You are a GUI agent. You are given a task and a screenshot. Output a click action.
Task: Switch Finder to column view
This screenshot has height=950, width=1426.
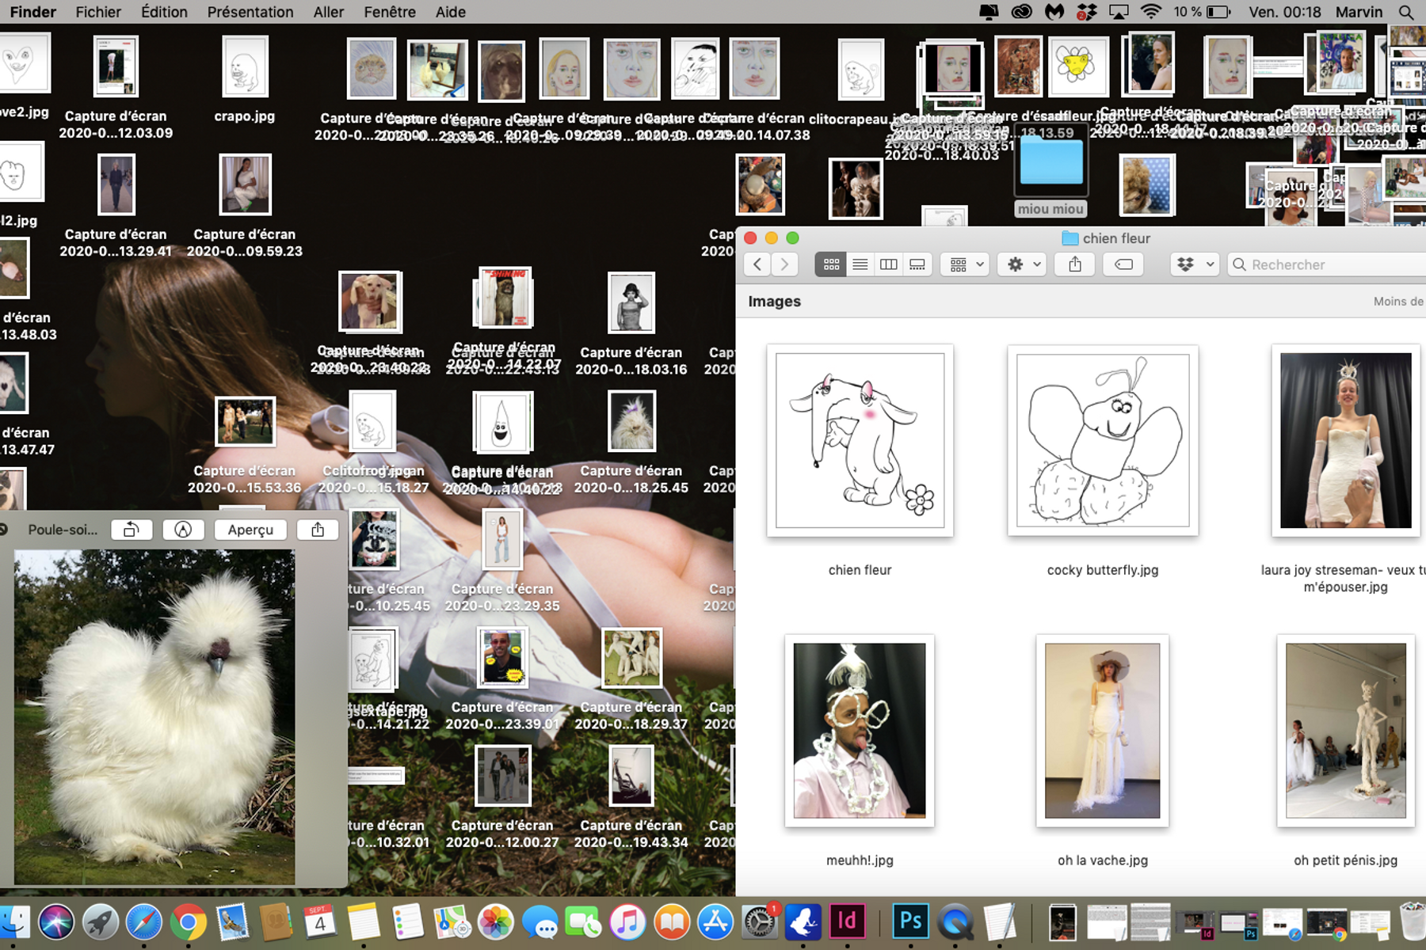click(888, 264)
